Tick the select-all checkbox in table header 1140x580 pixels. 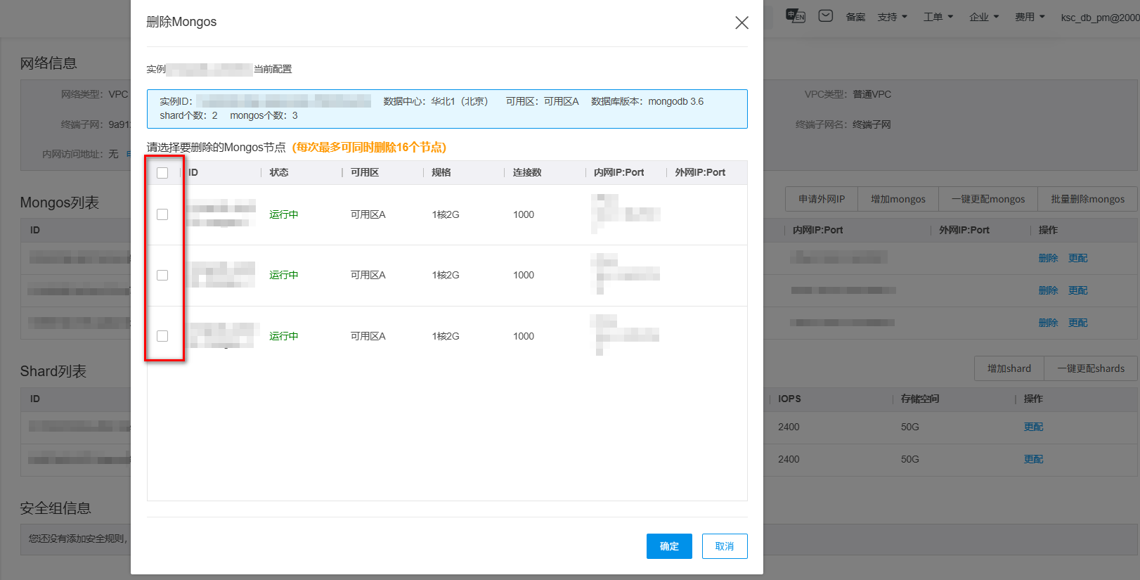tap(162, 173)
